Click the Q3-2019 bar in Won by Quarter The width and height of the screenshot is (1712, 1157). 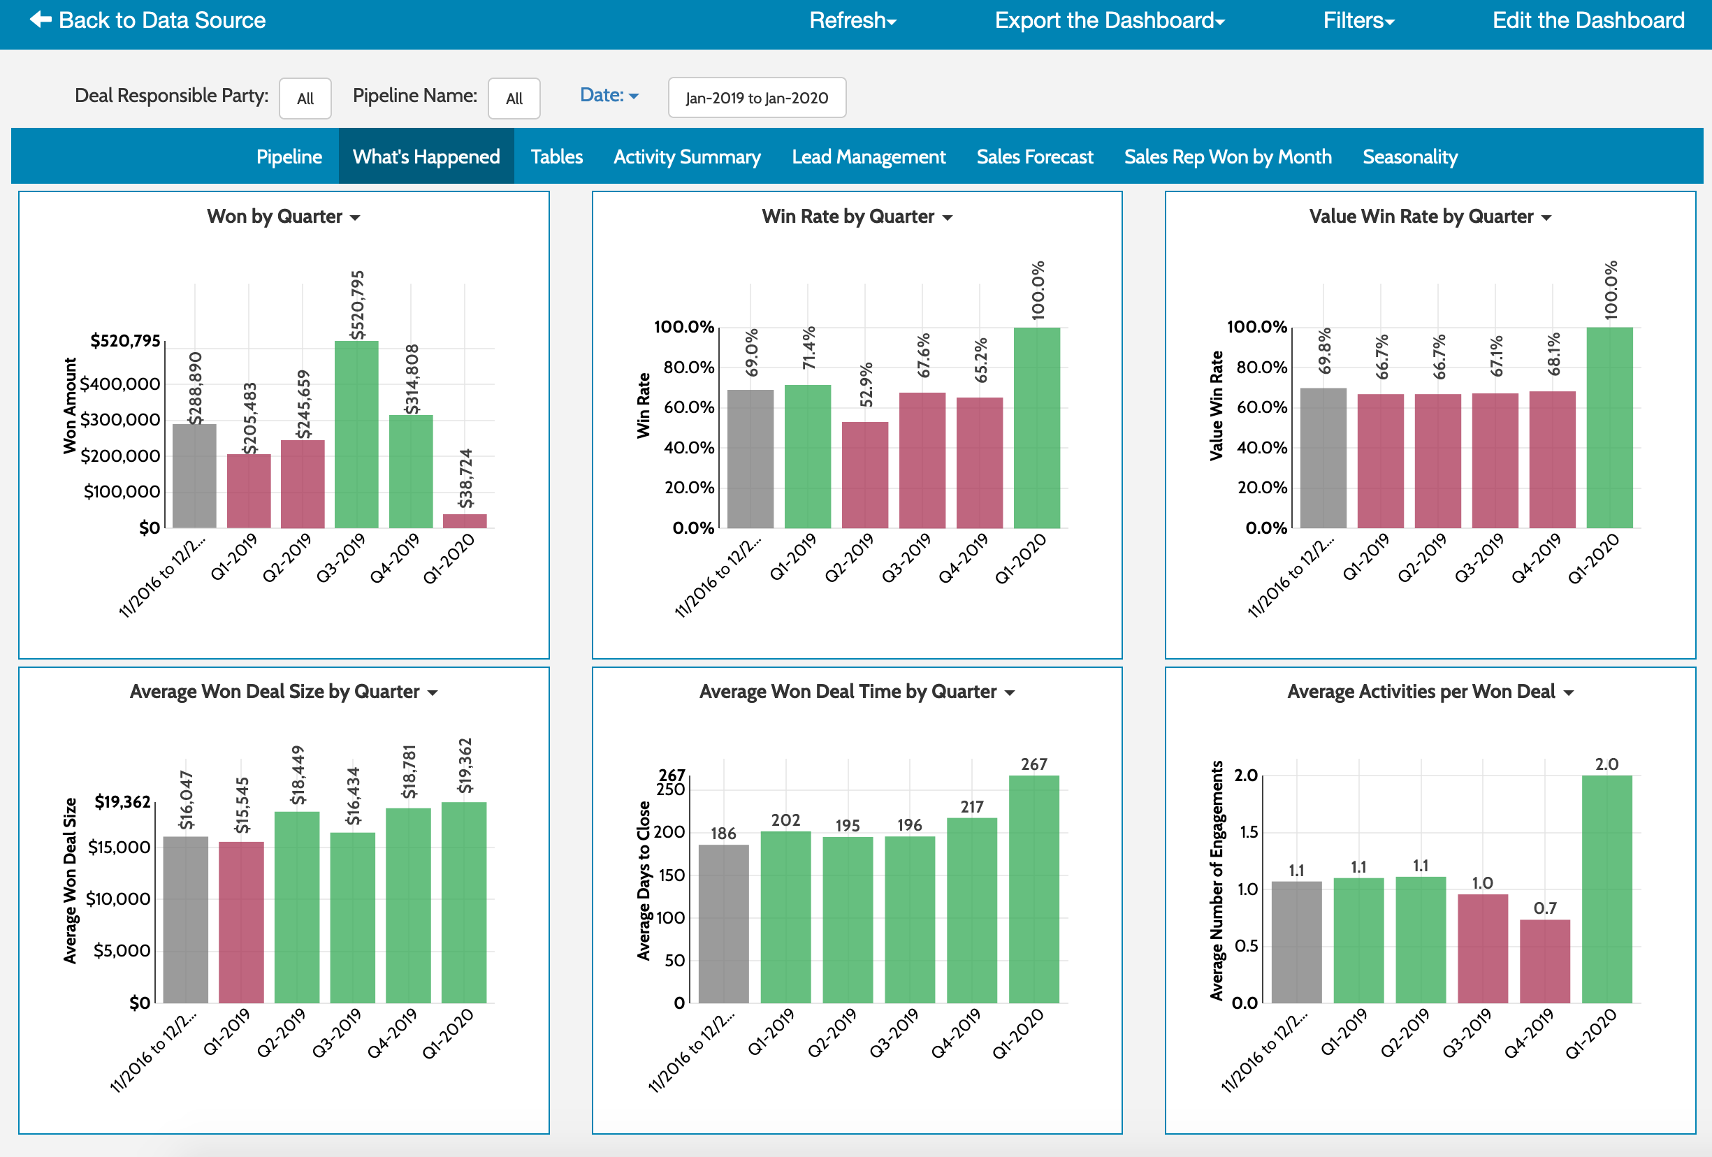coord(356,435)
